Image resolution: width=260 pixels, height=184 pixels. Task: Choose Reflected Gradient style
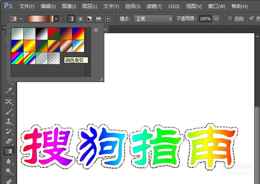point(99,19)
